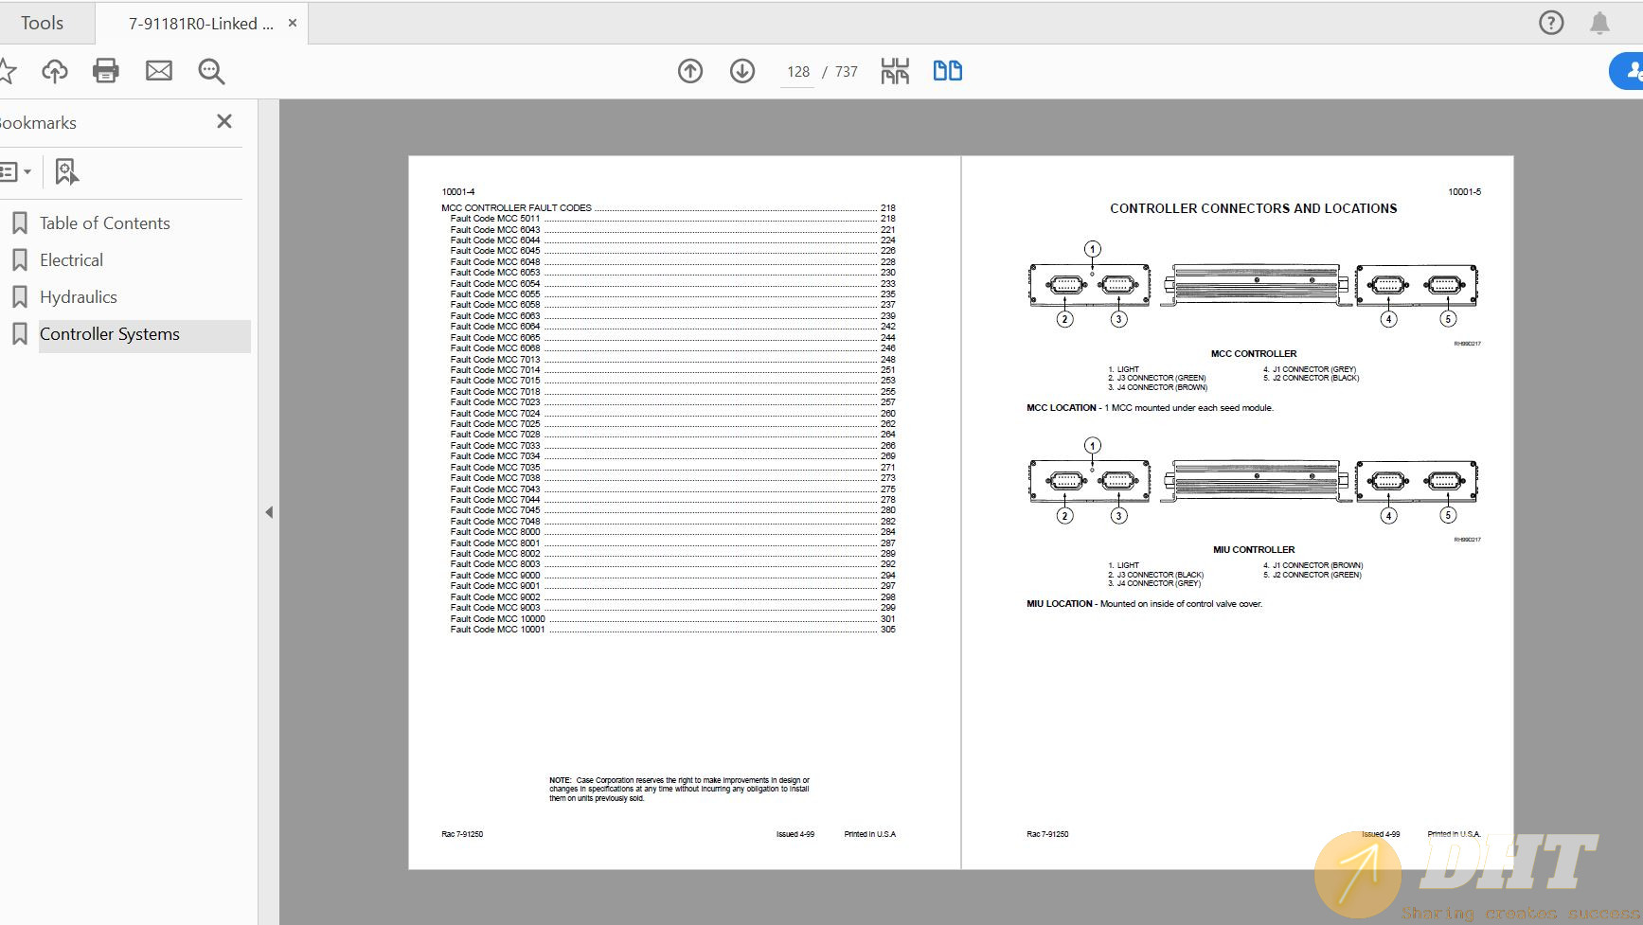Select the Hydraulics bookmark
The image size is (1643, 925).
click(x=78, y=297)
